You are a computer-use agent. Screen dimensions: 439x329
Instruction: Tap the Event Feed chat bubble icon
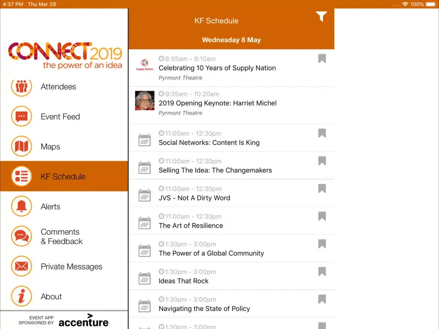click(x=22, y=116)
